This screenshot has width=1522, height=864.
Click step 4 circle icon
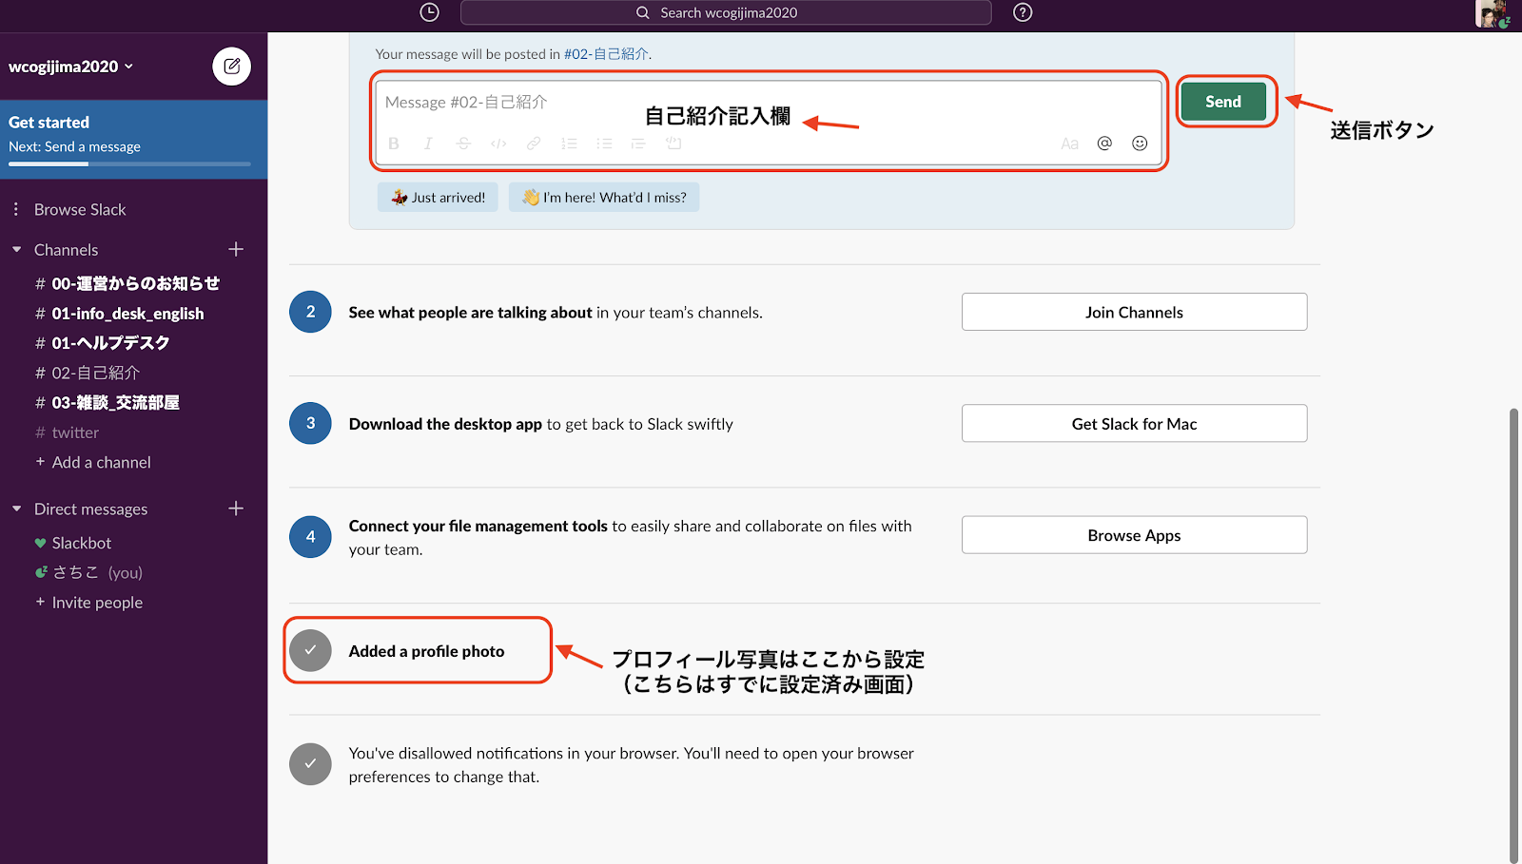click(310, 537)
